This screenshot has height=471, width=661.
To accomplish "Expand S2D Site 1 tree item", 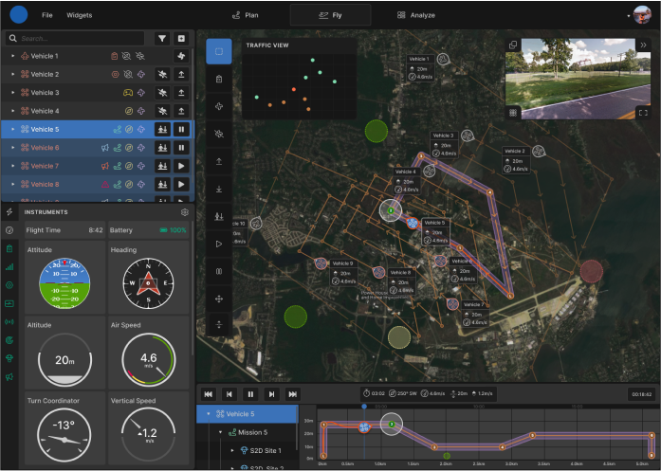I will 232,450.
